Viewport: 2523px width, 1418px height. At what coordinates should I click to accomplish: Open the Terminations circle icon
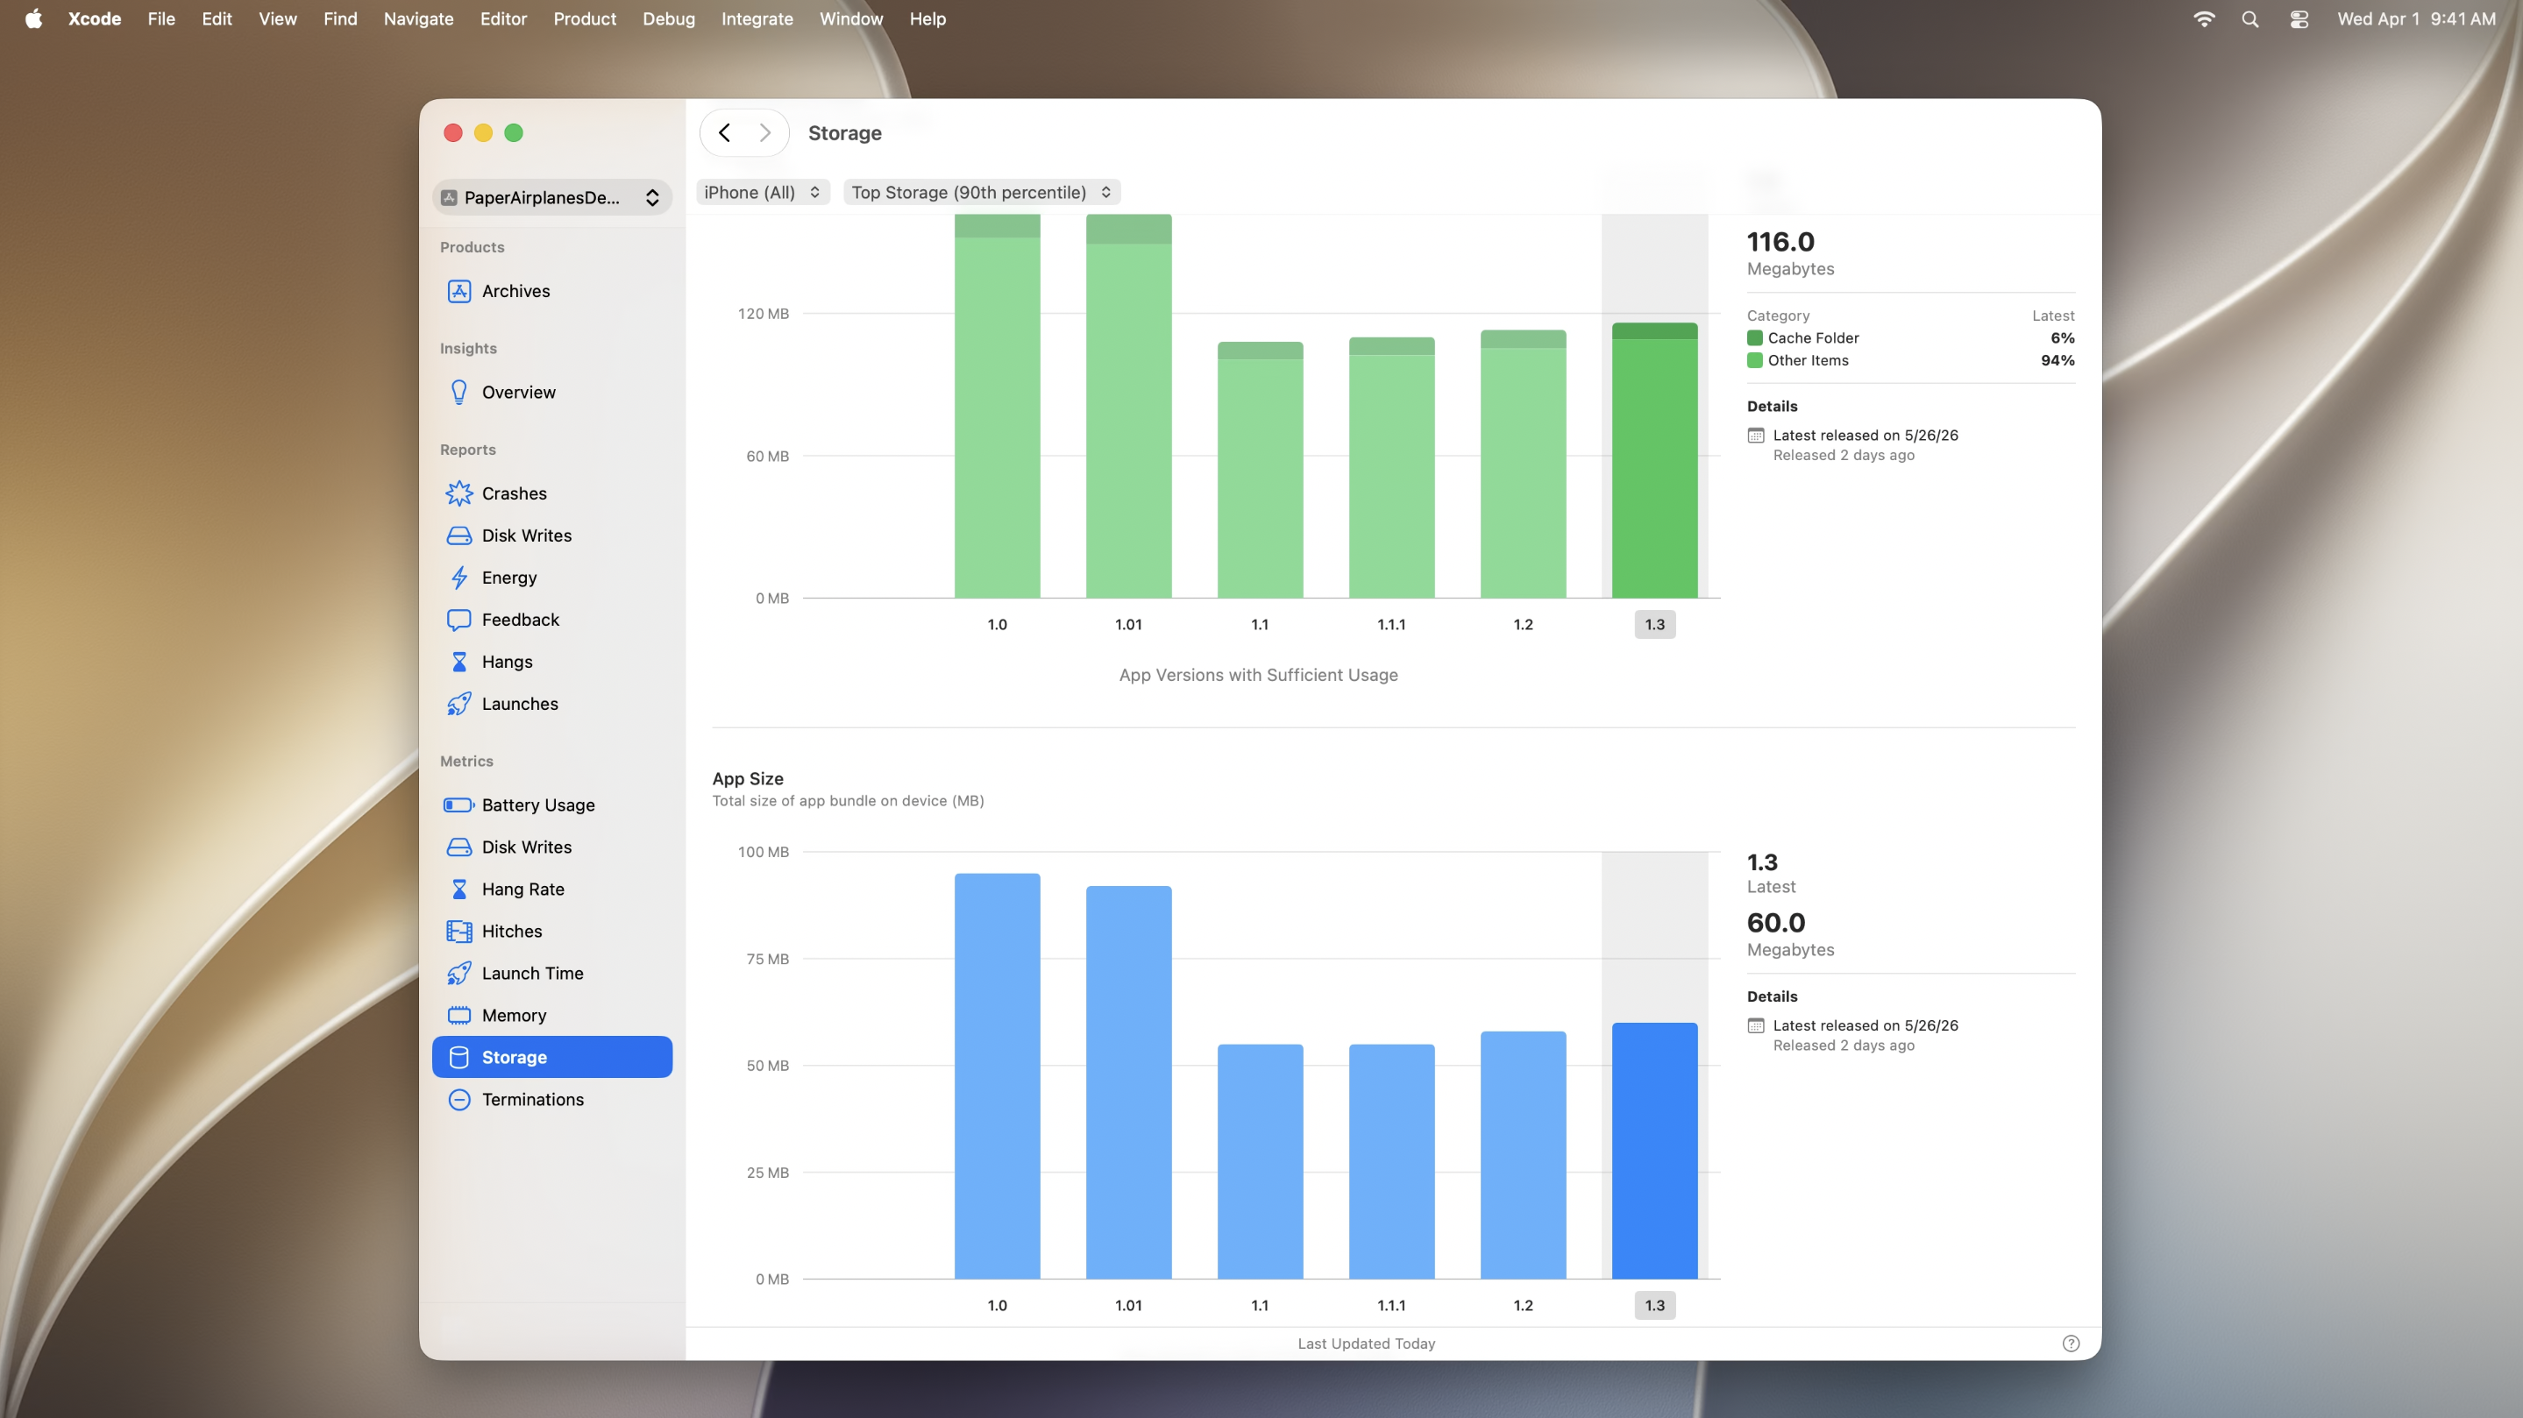click(x=458, y=1099)
